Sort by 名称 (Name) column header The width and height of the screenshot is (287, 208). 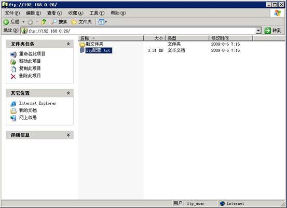[111, 38]
